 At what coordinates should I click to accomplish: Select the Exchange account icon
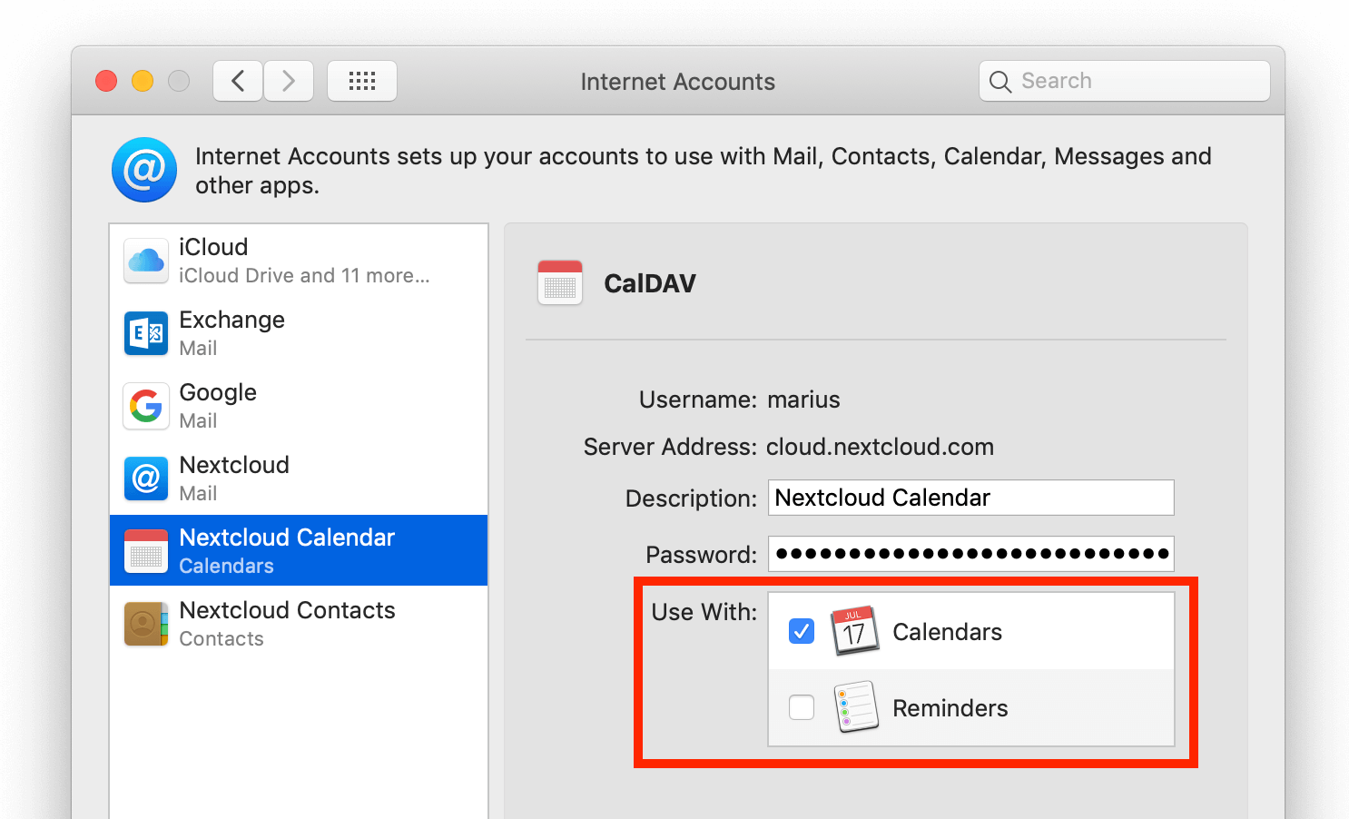[x=146, y=334]
